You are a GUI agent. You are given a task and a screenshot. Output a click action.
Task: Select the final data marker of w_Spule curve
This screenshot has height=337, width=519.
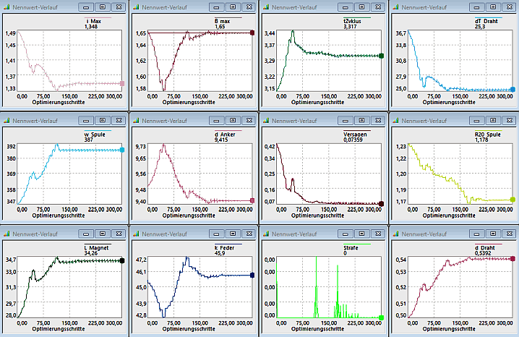[x=122, y=150]
